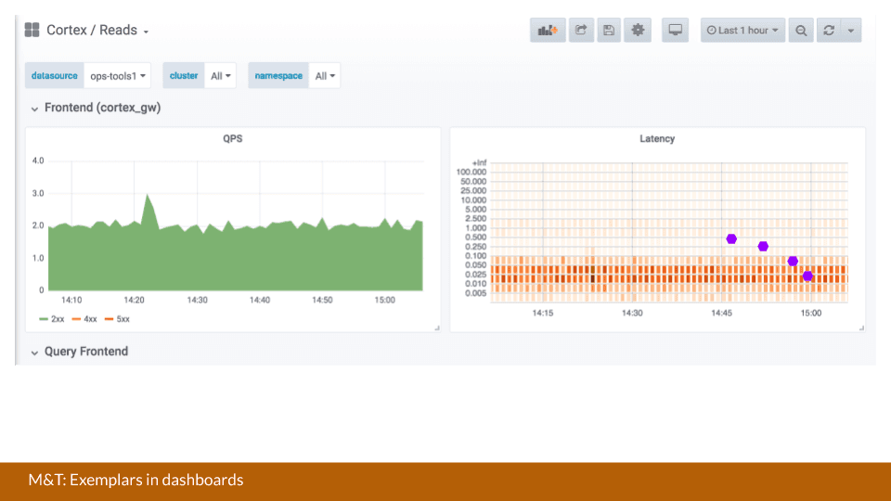
Task: Open the datasource ops-tools1 dropdown
Action: point(117,75)
